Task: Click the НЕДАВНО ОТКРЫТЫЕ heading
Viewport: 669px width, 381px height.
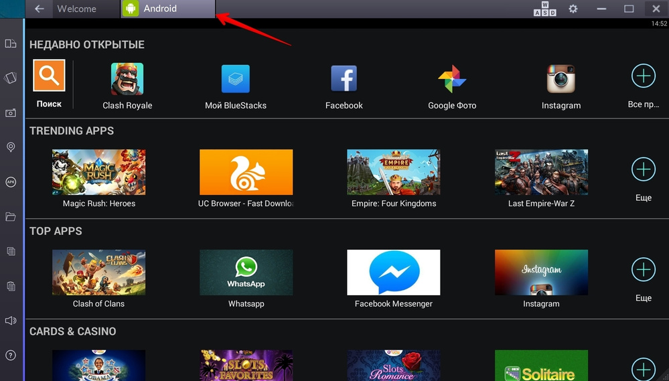Action: (87, 44)
